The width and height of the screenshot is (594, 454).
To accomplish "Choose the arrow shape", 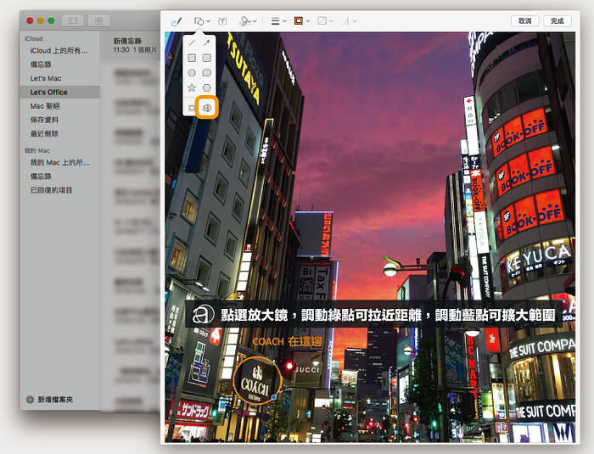I will (x=206, y=42).
